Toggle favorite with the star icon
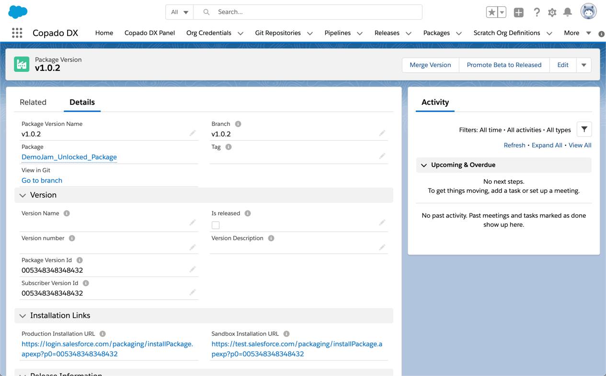Screen dimensions: 606x376 pos(493,12)
